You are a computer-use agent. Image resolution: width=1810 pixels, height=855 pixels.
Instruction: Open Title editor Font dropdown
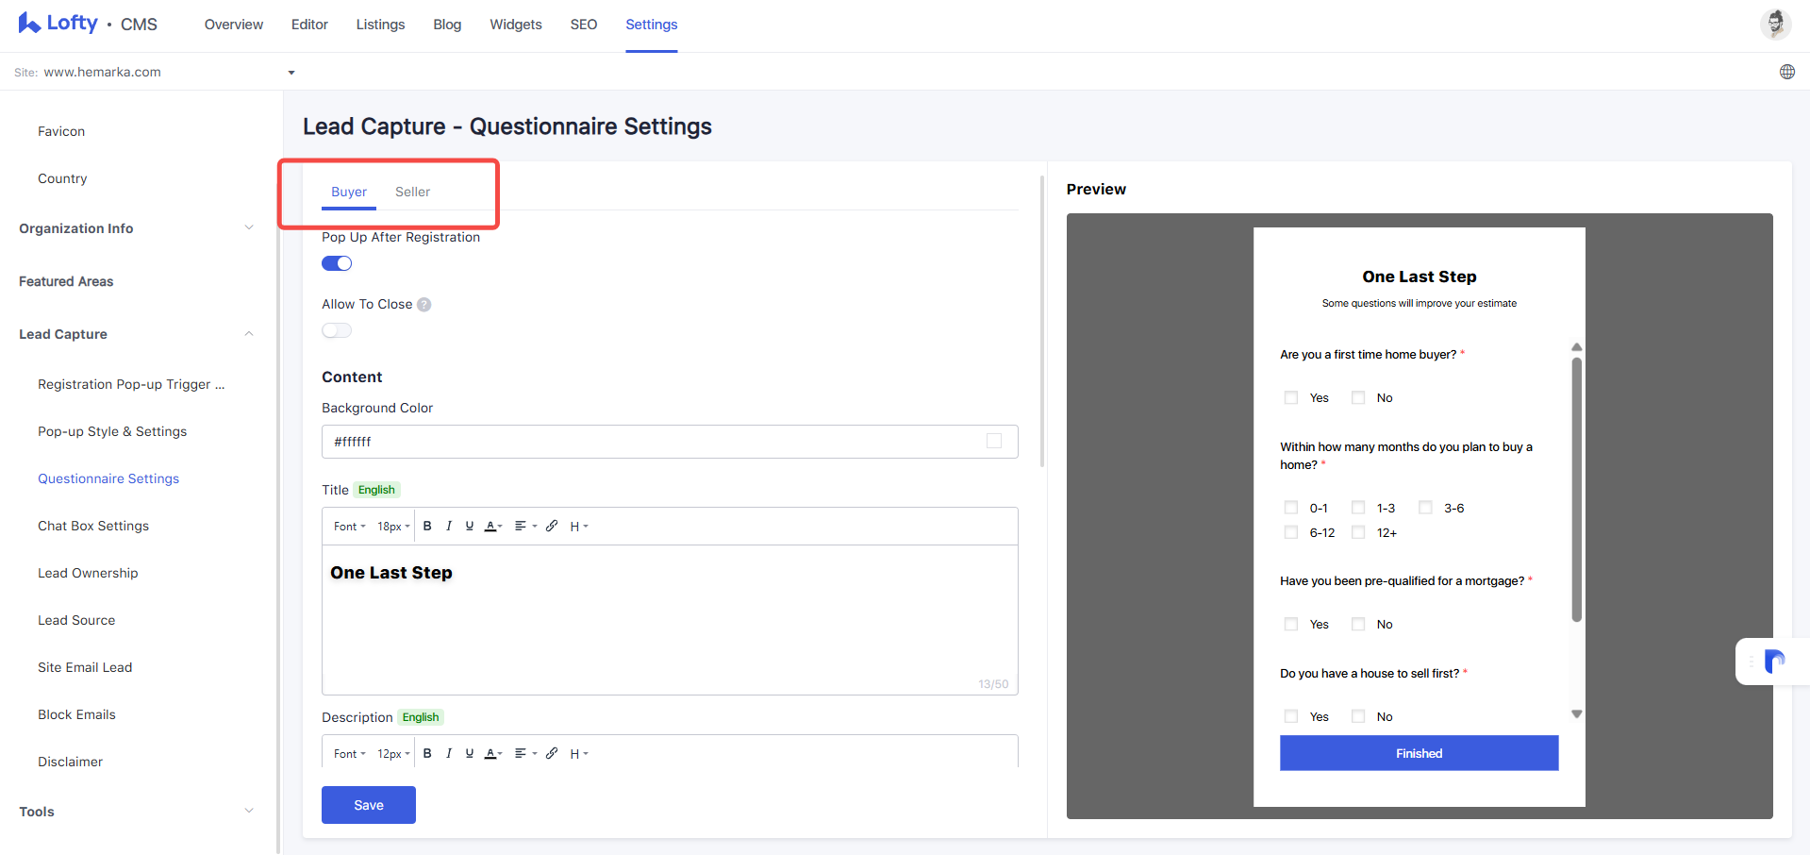point(350,527)
